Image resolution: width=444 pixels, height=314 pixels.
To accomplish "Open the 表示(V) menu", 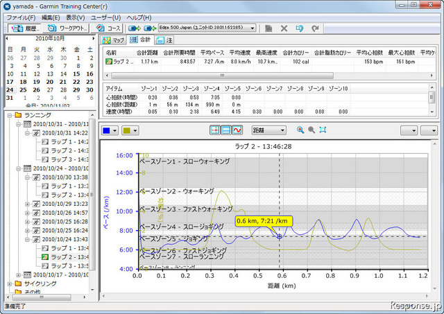I will (76, 17).
